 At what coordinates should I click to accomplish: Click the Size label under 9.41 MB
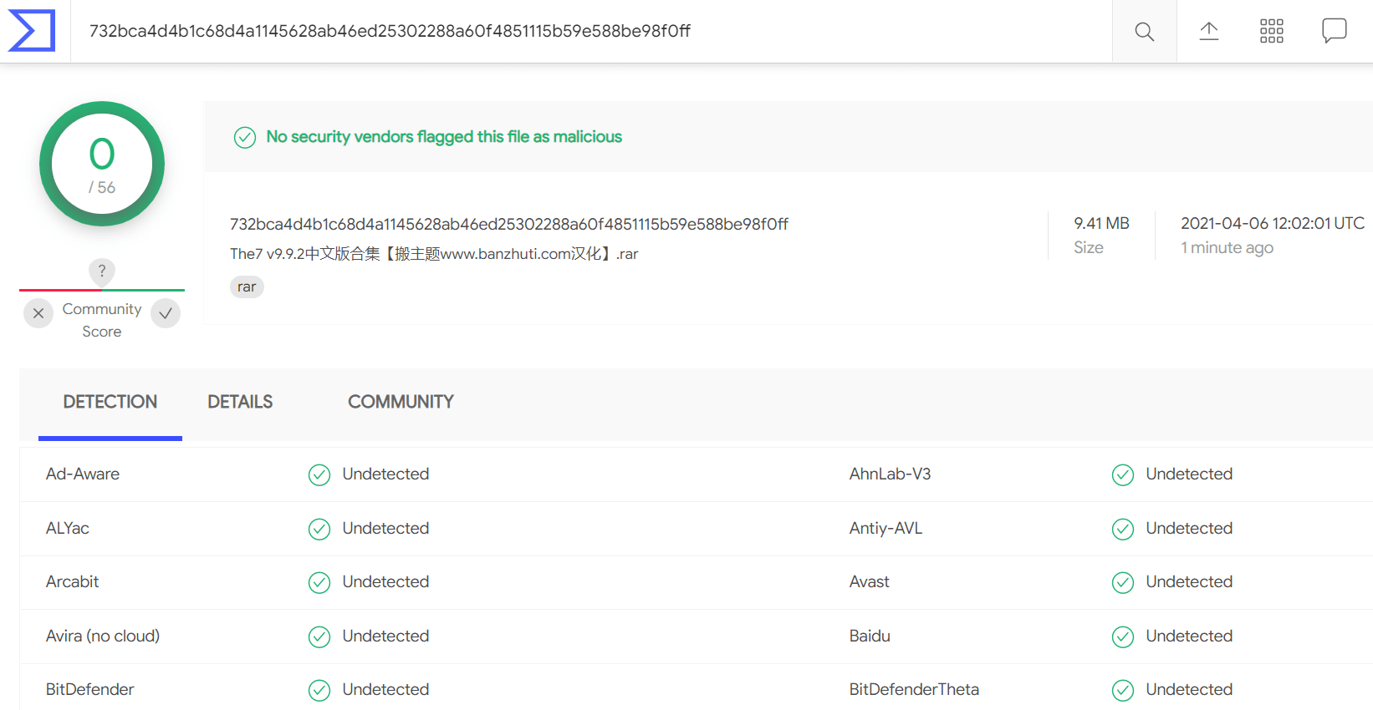click(1089, 247)
